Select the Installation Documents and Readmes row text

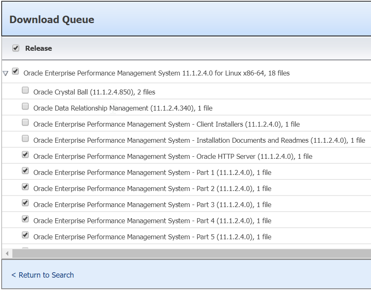(199, 140)
